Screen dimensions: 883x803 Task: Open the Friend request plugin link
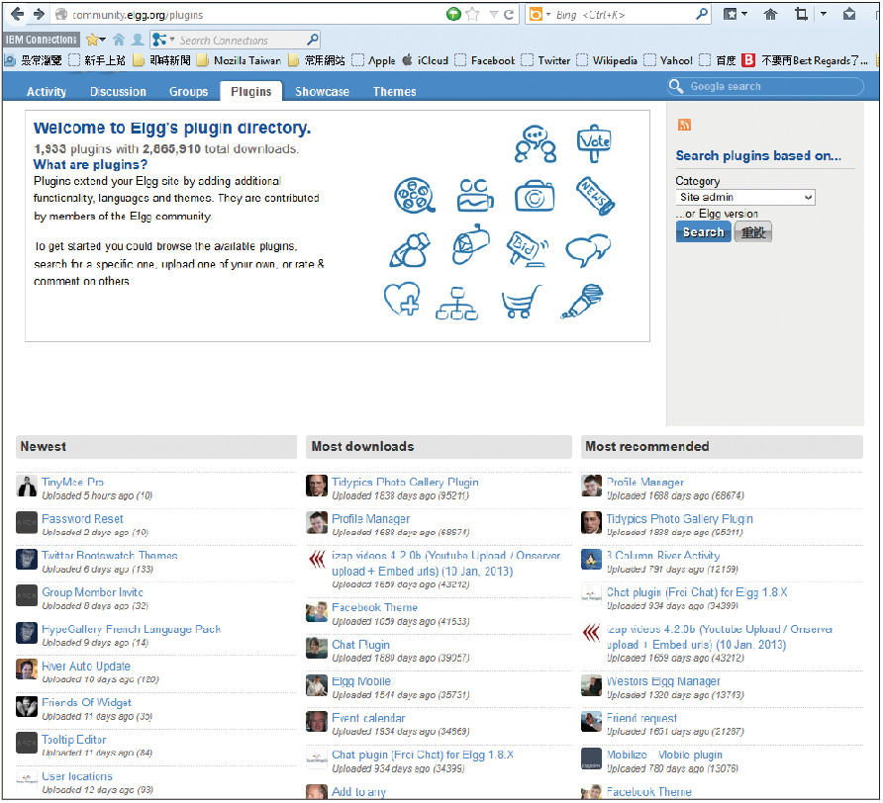pyautogui.click(x=641, y=718)
